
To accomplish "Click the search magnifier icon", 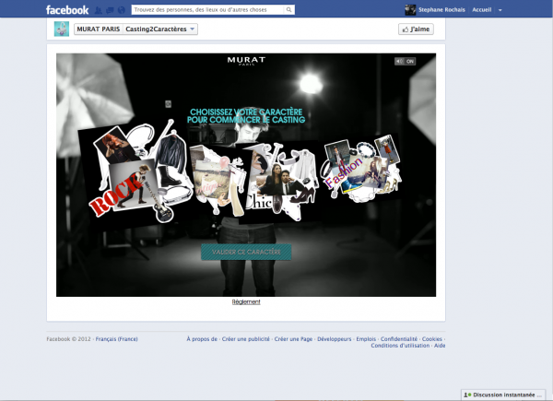I will (x=290, y=10).
